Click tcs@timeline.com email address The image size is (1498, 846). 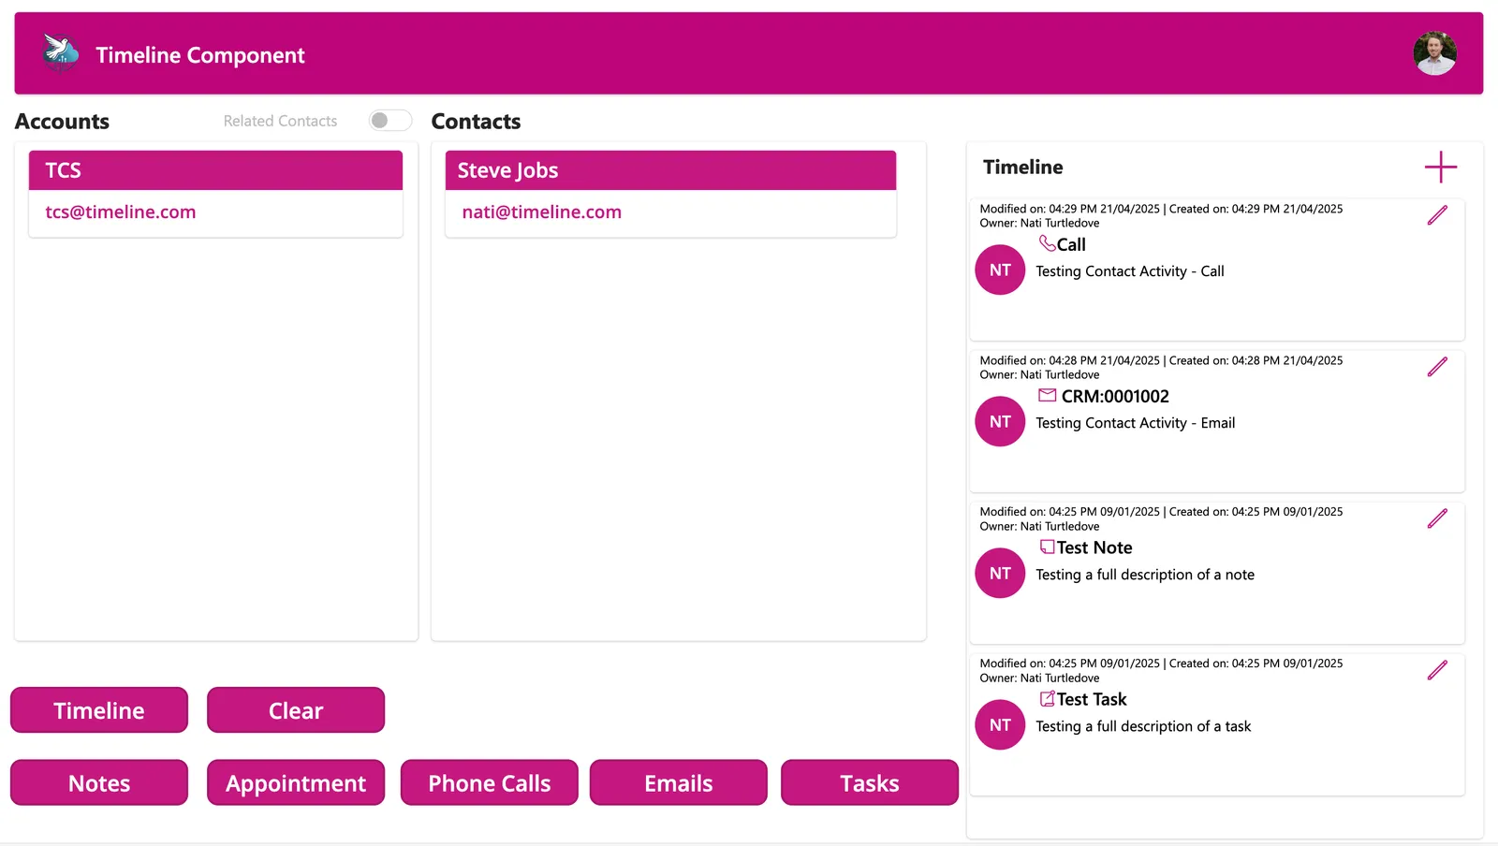[x=121, y=212]
